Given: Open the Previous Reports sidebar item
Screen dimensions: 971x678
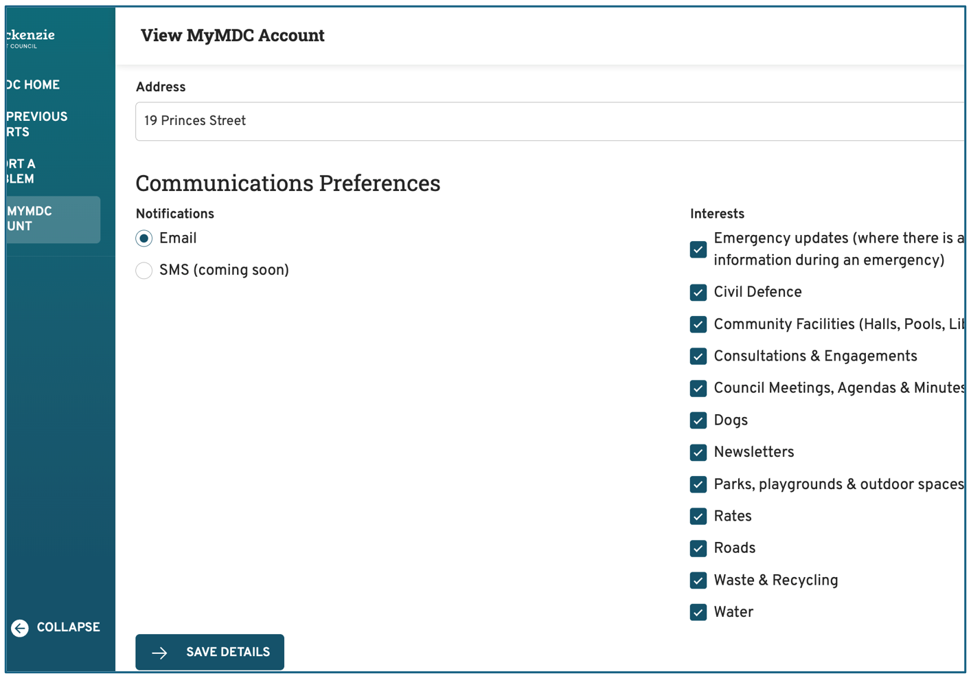Looking at the screenshot, I should (37, 124).
